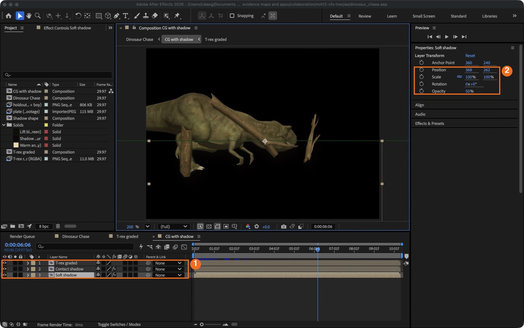This screenshot has width=524, height=328.
Task: Select the Rotation tool
Action: 78,16
